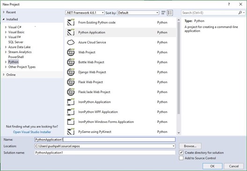Screen dimensions: 247x171
Task: Expand the Recent section
Action: coord(4,12)
